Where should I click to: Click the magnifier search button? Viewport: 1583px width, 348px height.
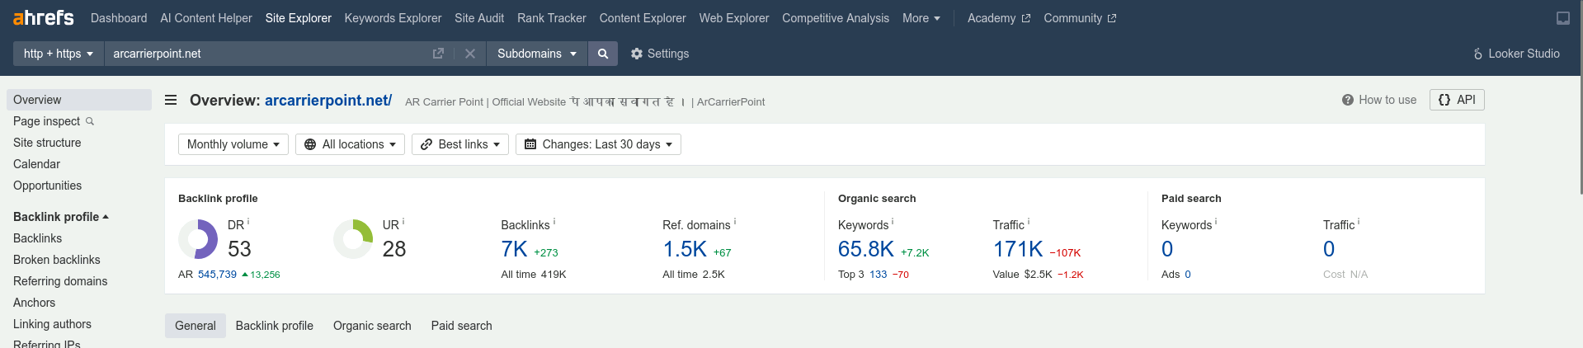click(603, 54)
